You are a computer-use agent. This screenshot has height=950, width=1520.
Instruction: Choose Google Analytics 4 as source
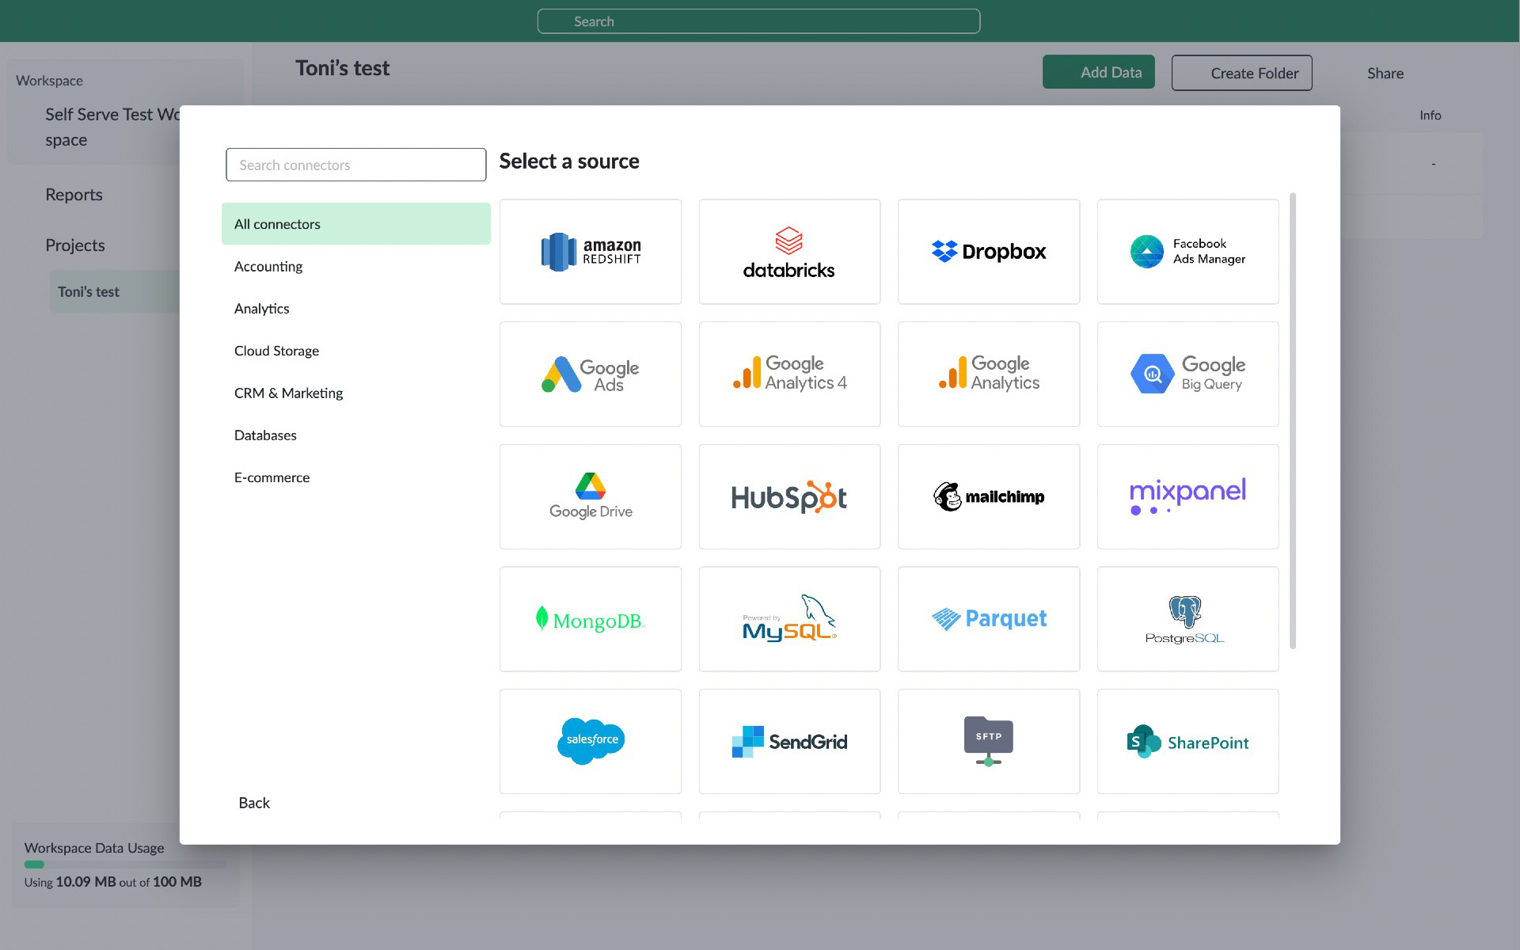tap(789, 373)
